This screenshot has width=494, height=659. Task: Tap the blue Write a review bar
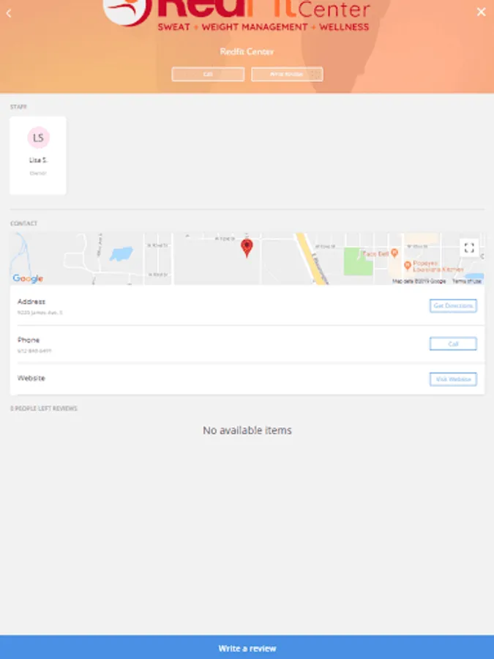[247, 647]
